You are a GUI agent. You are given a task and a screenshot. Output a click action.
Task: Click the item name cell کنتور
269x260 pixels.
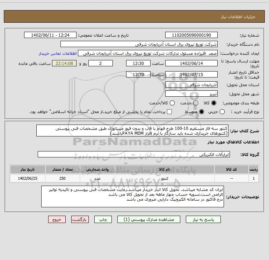tap(164, 178)
